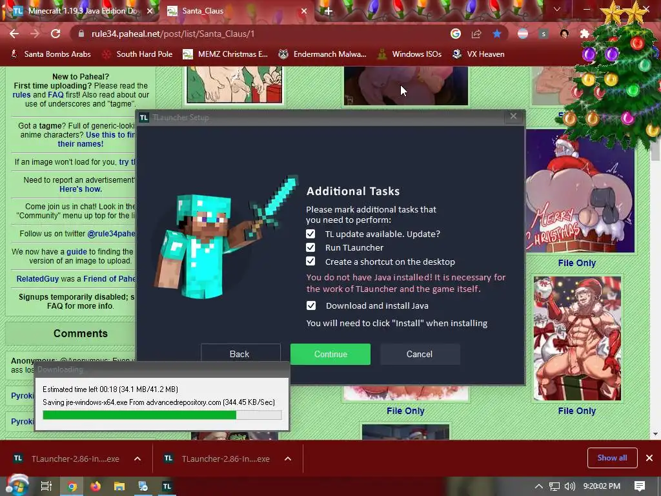
Task: Open the rules link in sidebar
Action: pyautogui.click(x=21, y=95)
